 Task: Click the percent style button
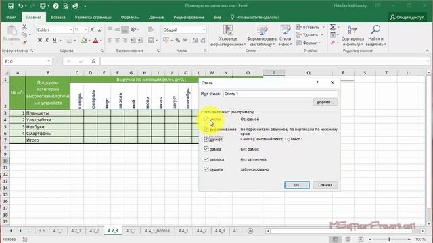tap(177, 40)
